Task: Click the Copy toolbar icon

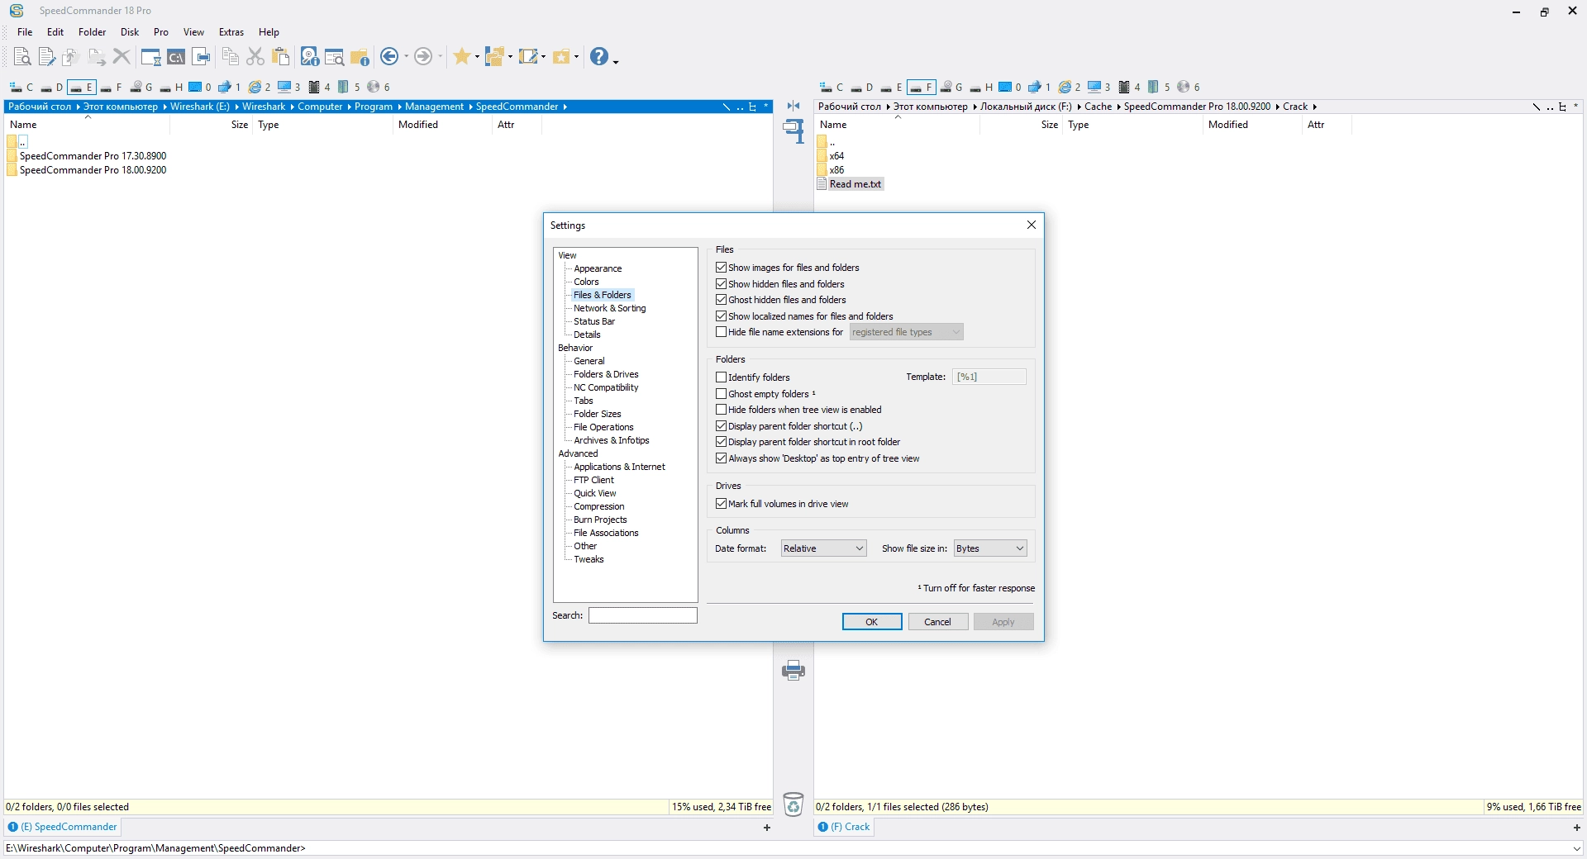Action: coord(231,56)
